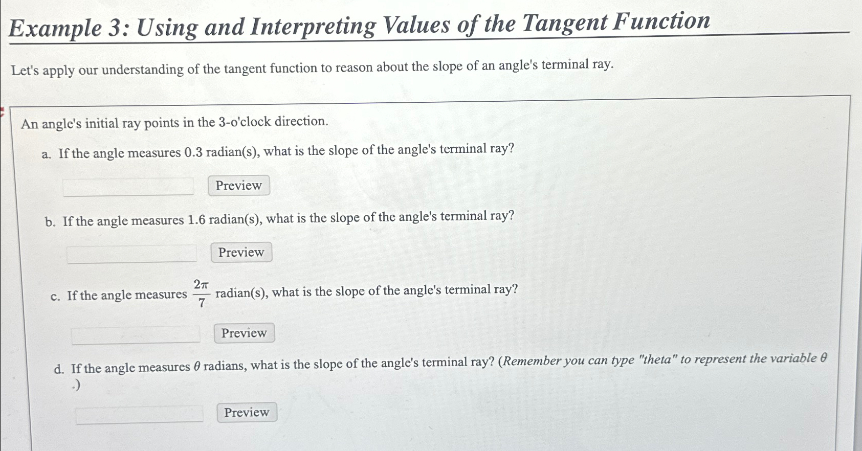Viewport: 862px width, 451px height.
Task: Select the question text for part a
Action: click(x=279, y=150)
